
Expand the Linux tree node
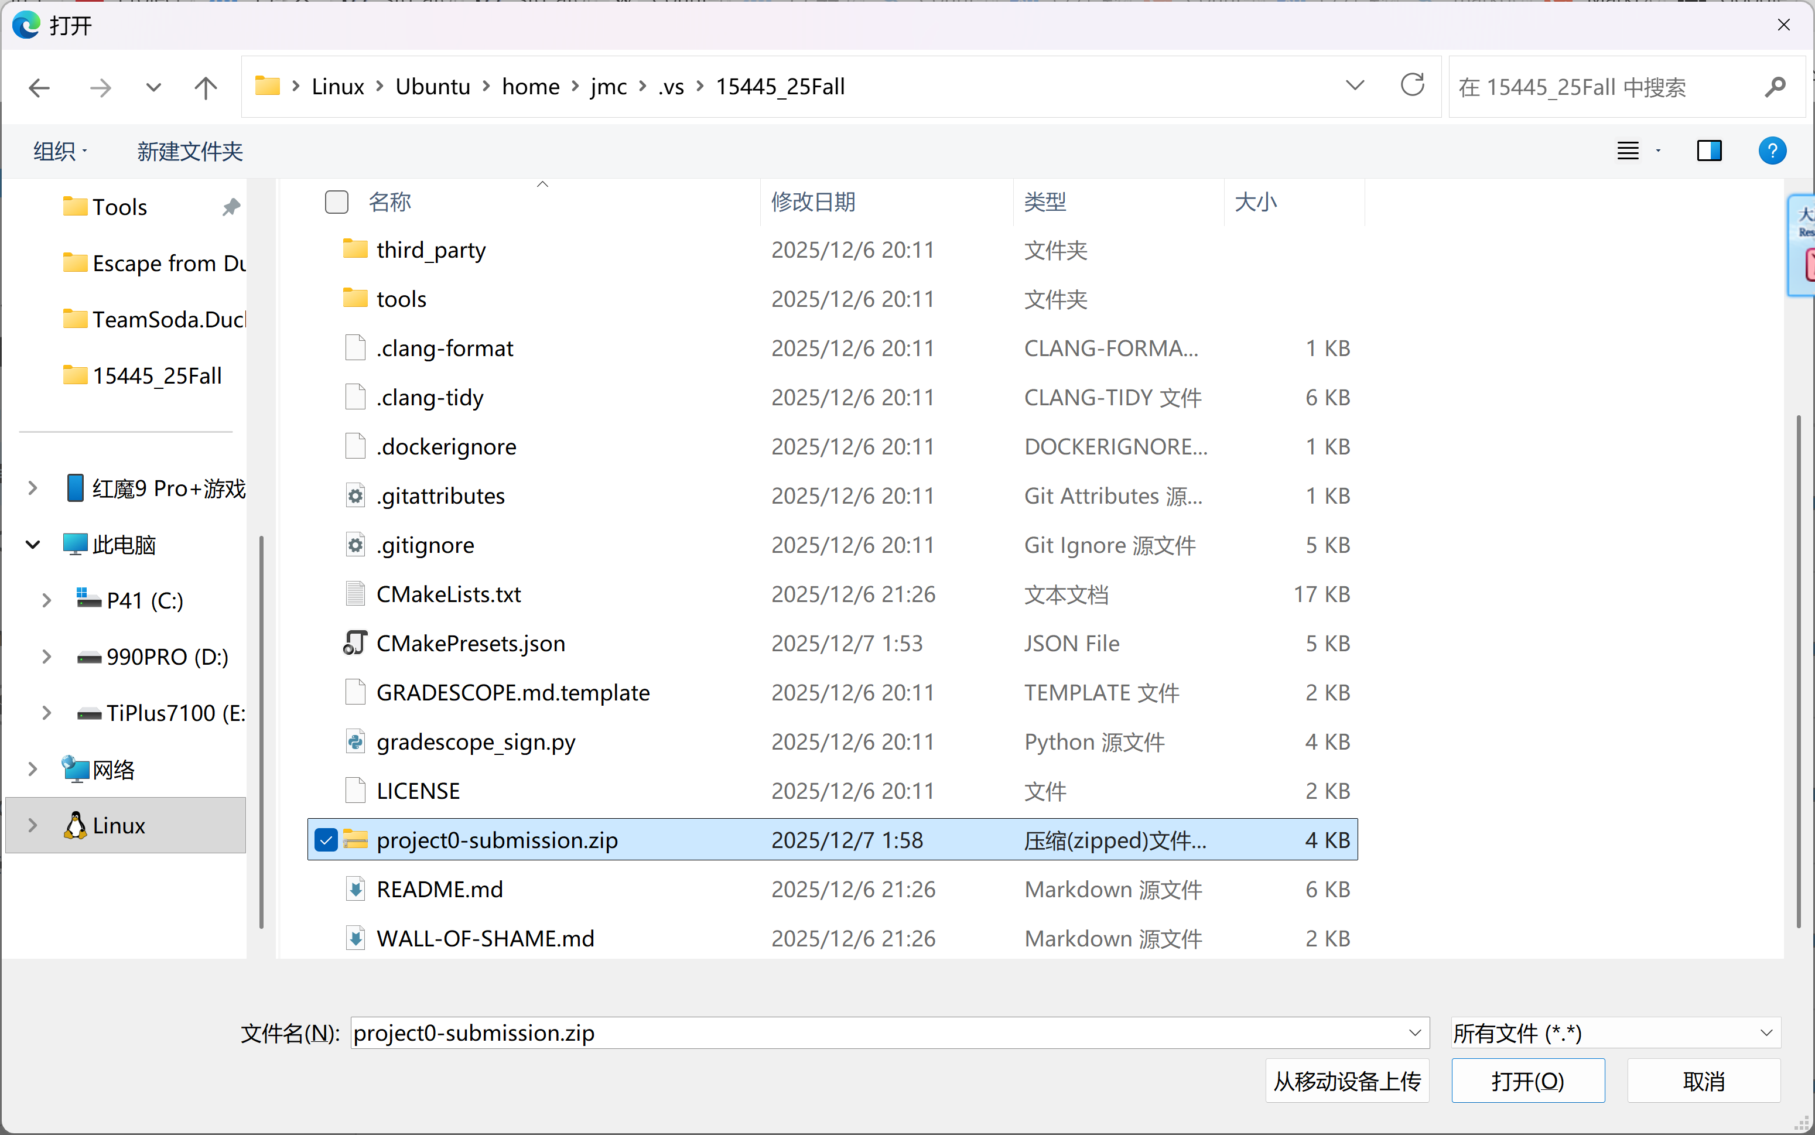tap(32, 826)
